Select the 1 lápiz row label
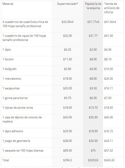Screen dimensions: 125x168 pyautogui.click(x=7, y=50)
